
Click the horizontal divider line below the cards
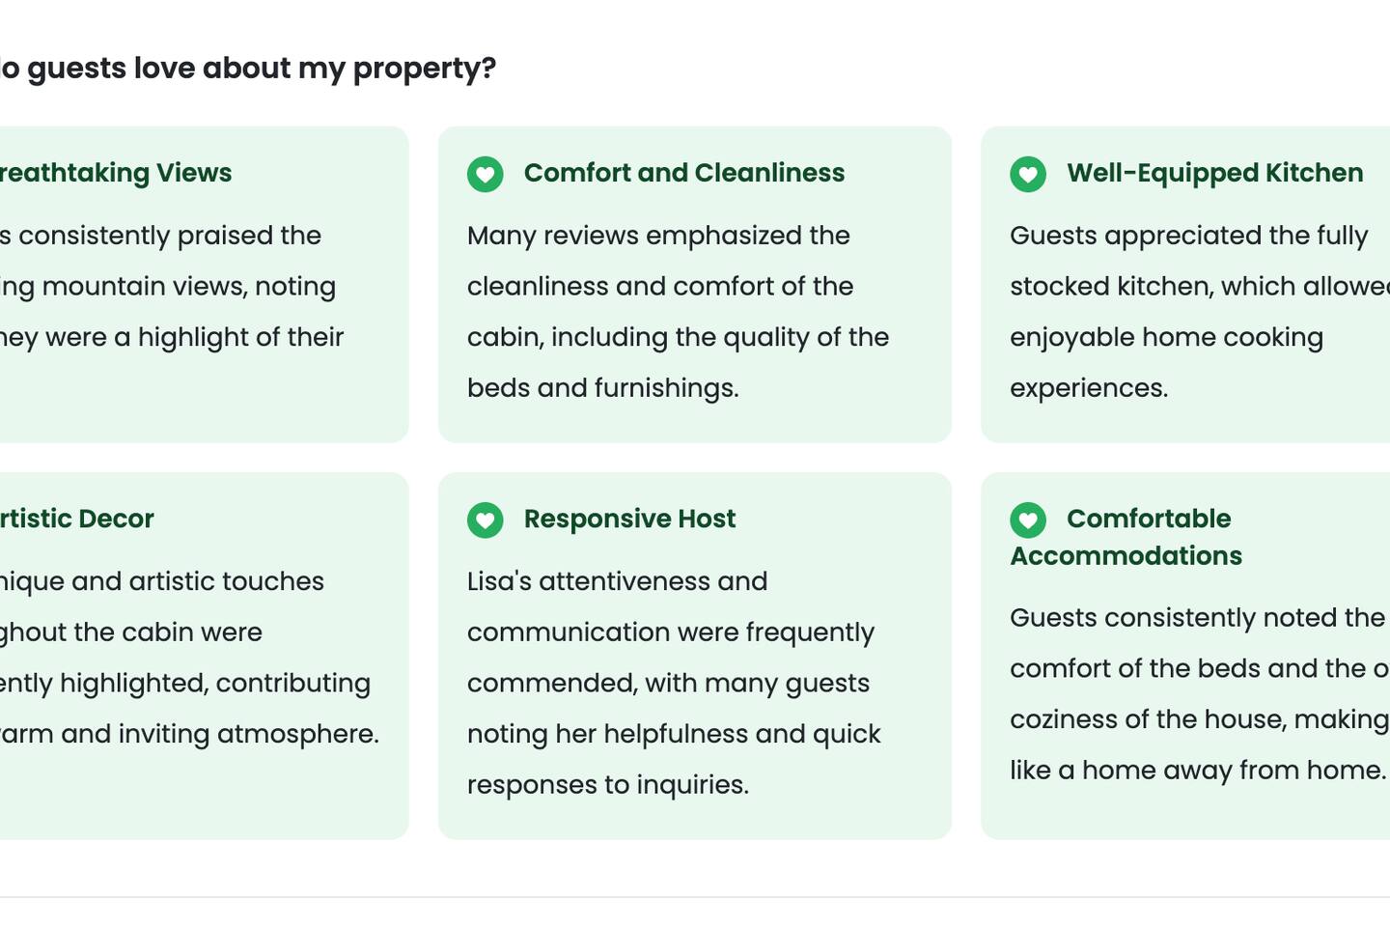[x=695, y=897]
